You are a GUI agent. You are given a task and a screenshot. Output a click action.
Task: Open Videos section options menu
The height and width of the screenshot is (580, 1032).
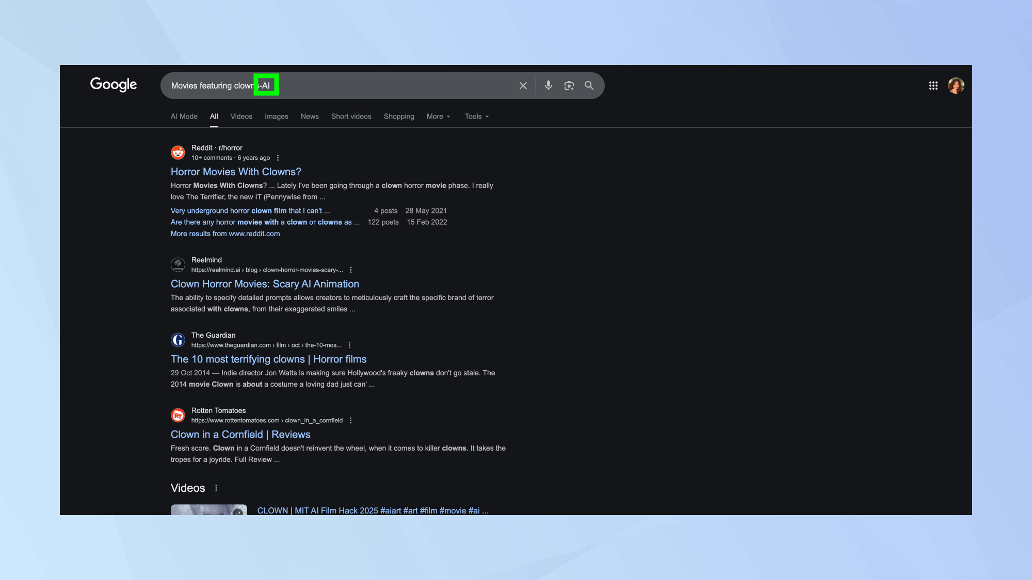coord(216,488)
